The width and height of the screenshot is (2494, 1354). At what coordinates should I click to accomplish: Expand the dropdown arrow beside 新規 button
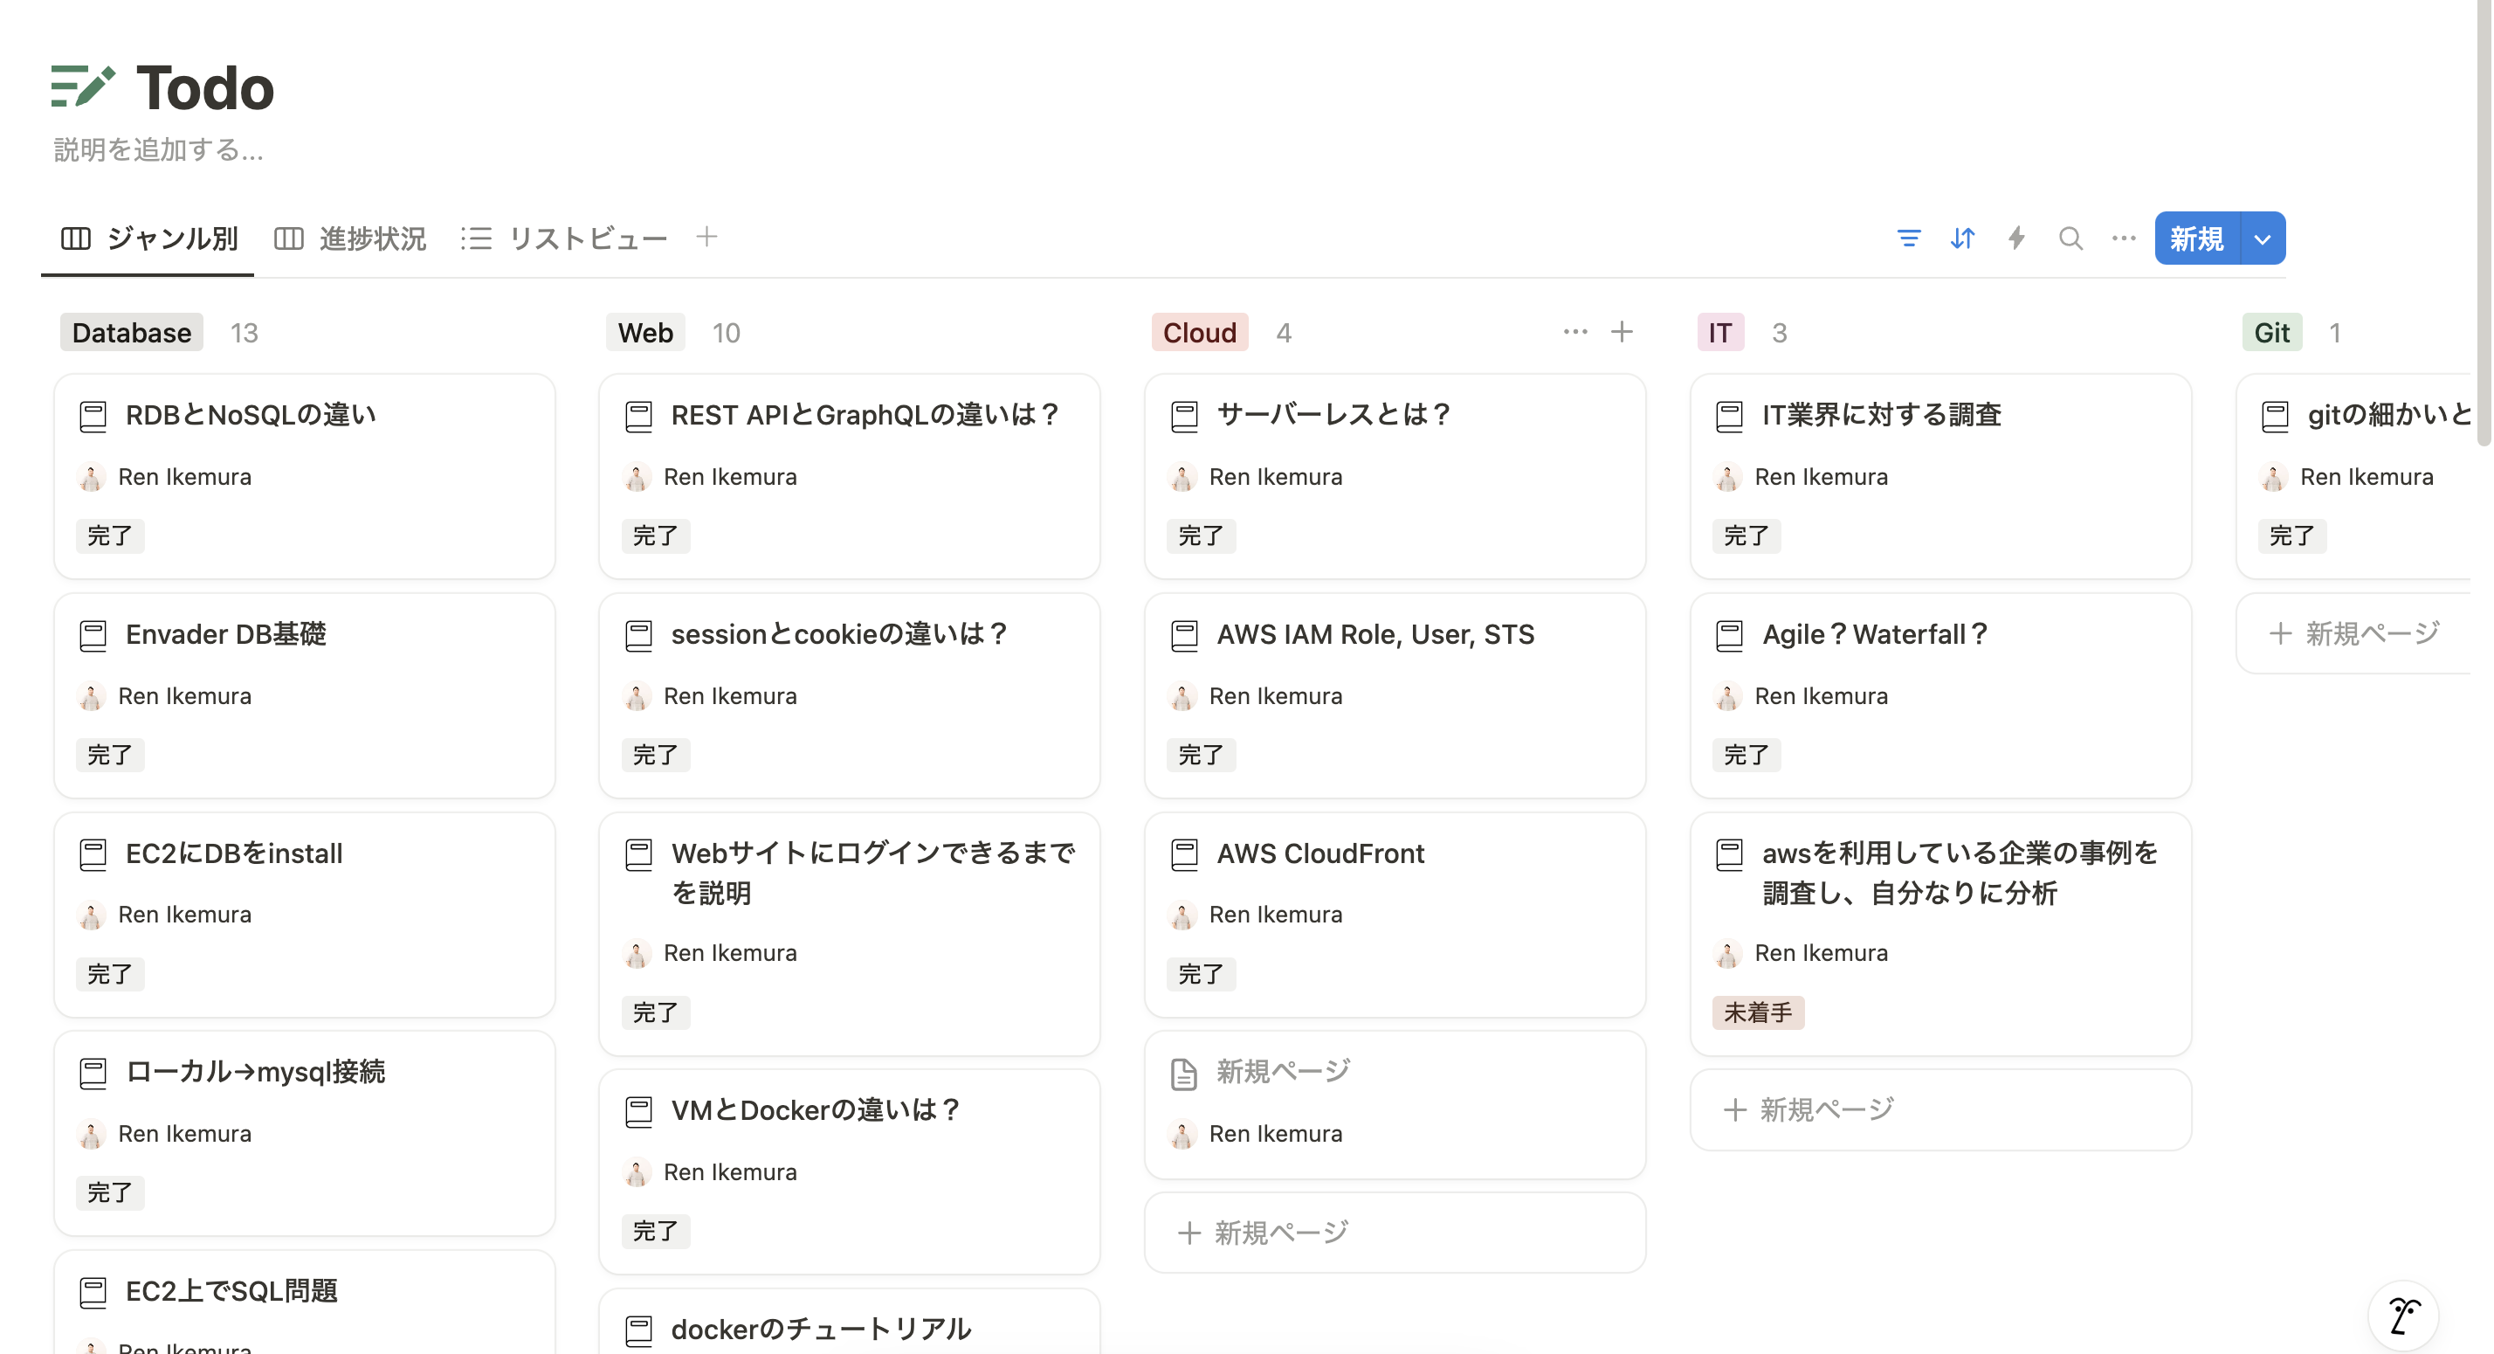(x=2263, y=238)
